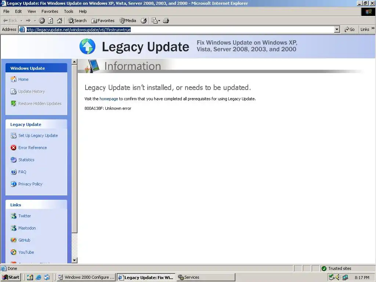Open the Forward button history dropdown arrow

pos(35,21)
